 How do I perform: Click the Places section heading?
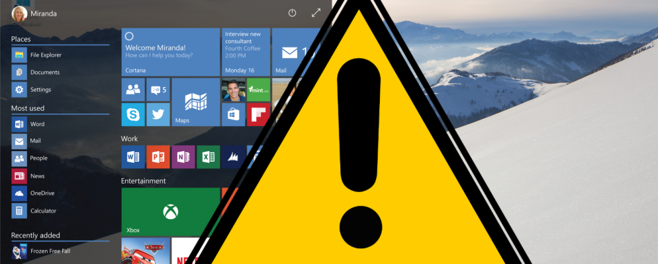pyautogui.click(x=21, y=40)
